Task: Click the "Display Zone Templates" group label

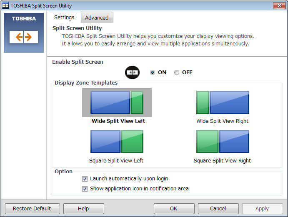Action: point(86,82)
